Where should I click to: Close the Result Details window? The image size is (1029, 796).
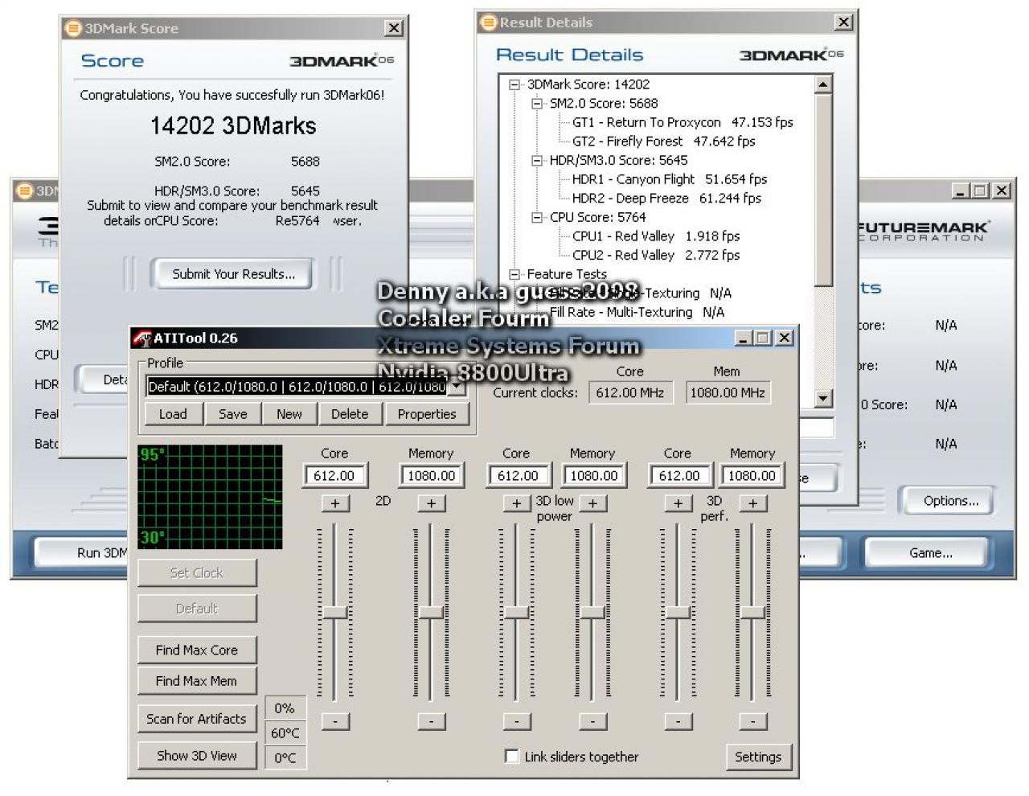point(843,23)
